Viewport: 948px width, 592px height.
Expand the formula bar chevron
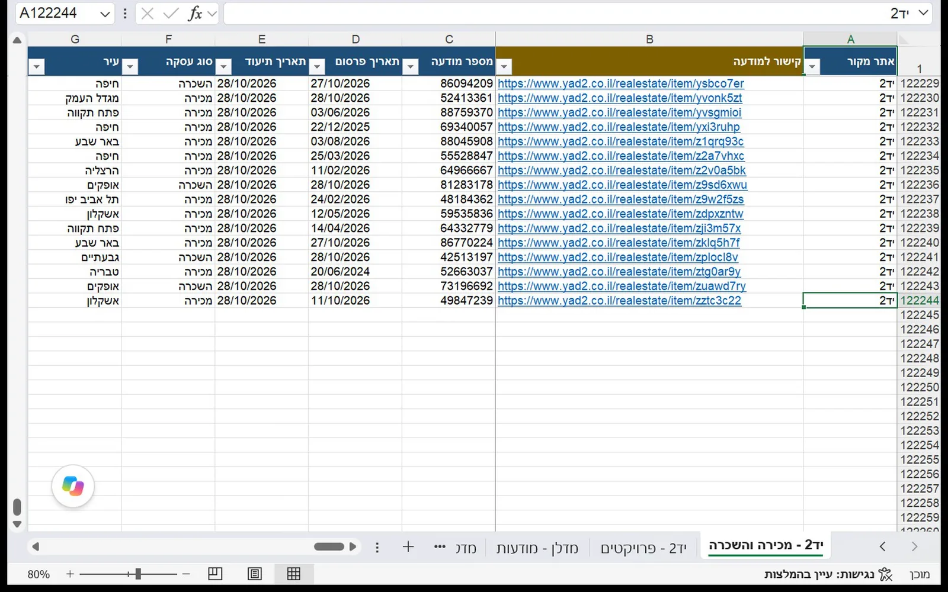[923, 13]
